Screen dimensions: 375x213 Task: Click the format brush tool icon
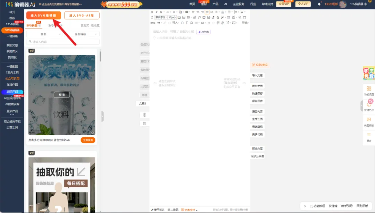coord(222,17)
